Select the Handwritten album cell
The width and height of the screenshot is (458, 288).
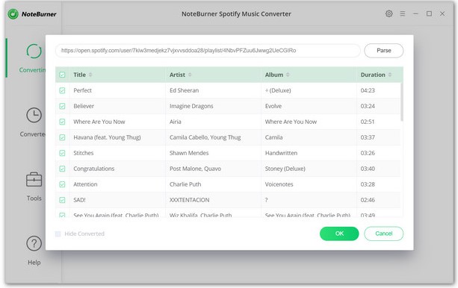click(309, 153)
